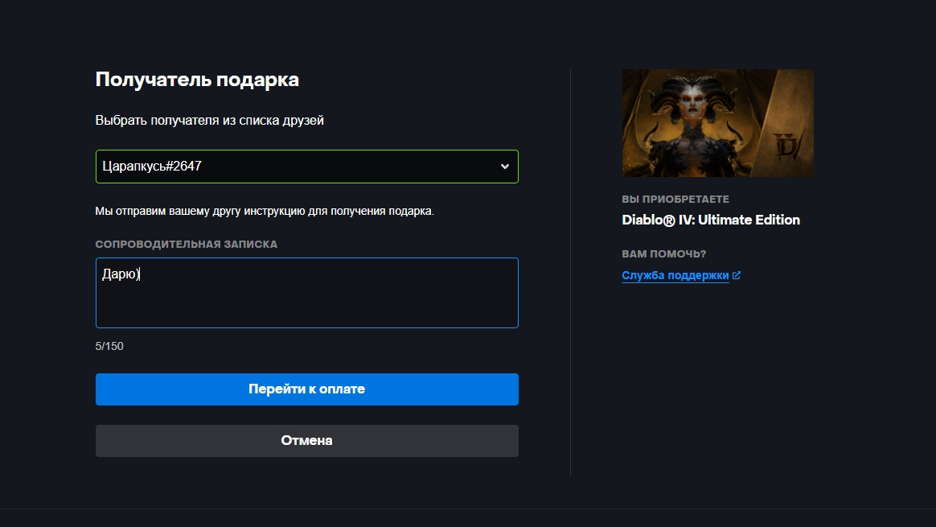Cancel with the Отмена button
This screenshot has height=527, width=936.
[307, 441]
